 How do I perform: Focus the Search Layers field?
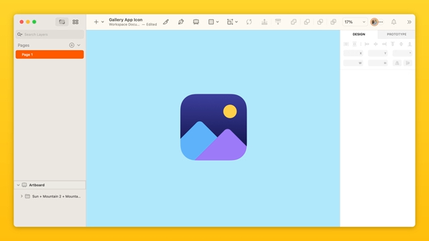point(50,34)
